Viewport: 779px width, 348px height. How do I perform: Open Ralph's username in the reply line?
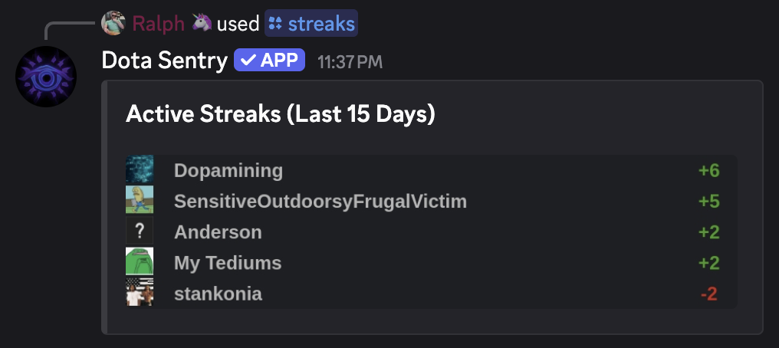pyautogui.click(x=159, y=24)
